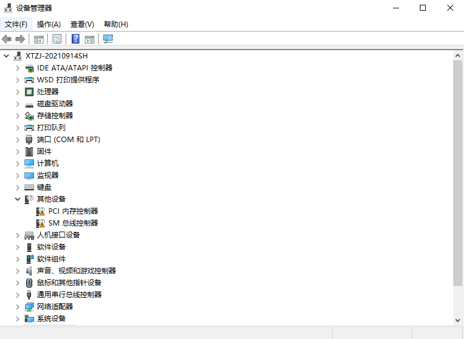Click the scrollbar up arrow

pos(457,56)
